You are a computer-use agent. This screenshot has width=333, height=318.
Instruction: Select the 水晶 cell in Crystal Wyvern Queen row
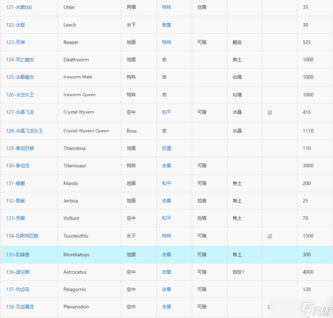click(237, 131)
